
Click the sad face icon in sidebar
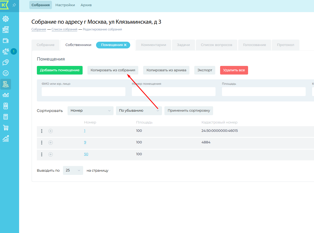coord(5,73)
